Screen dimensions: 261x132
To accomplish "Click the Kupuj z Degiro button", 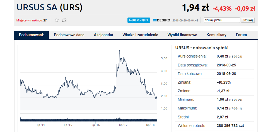I will click(138, 20).
